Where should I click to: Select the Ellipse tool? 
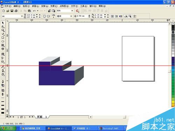[3, 41]
